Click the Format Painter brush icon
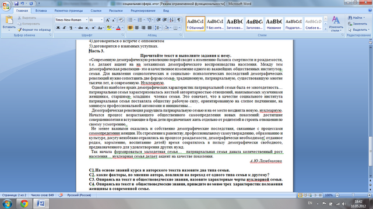Image resolution: width=373 pixels, height=209 pixels. [x=19, y=30]
